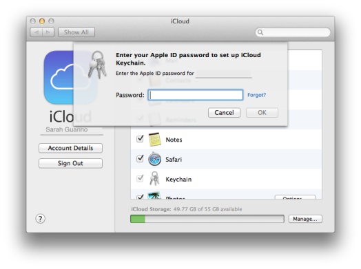361x269 pixels.
Task: Focus the Password input field
Action: coord(196,95)
